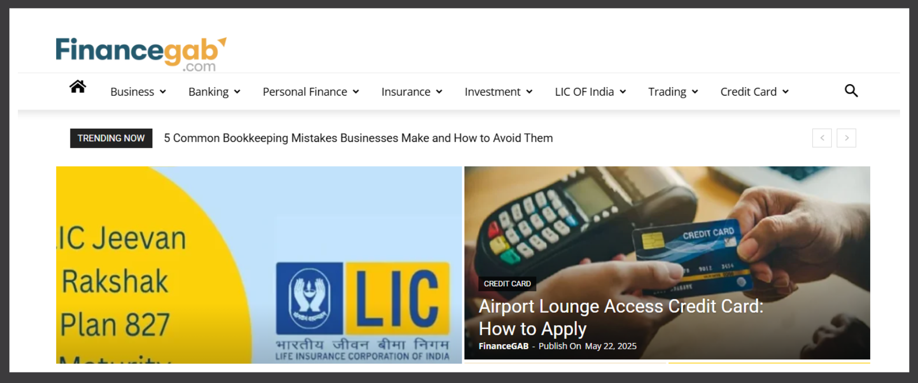918x383 pixels.
Task: Expand the Personal Finance chevron
Action: click(x=356, y=92)
